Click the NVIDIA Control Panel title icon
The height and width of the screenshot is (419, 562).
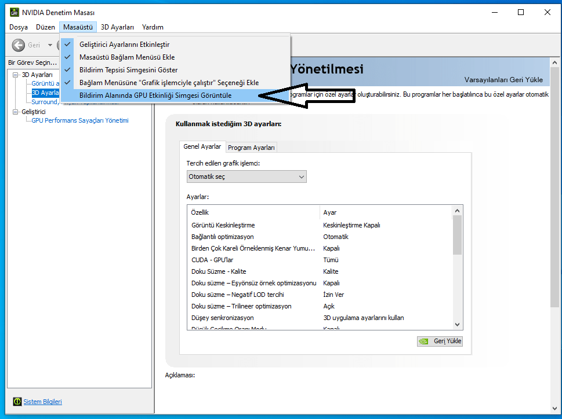point(14,13)
